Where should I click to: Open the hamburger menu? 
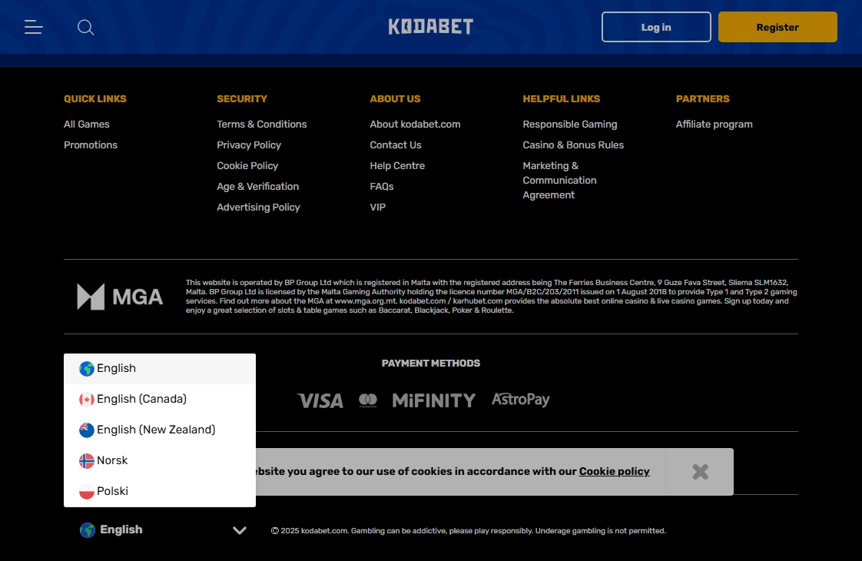point(34,27)
